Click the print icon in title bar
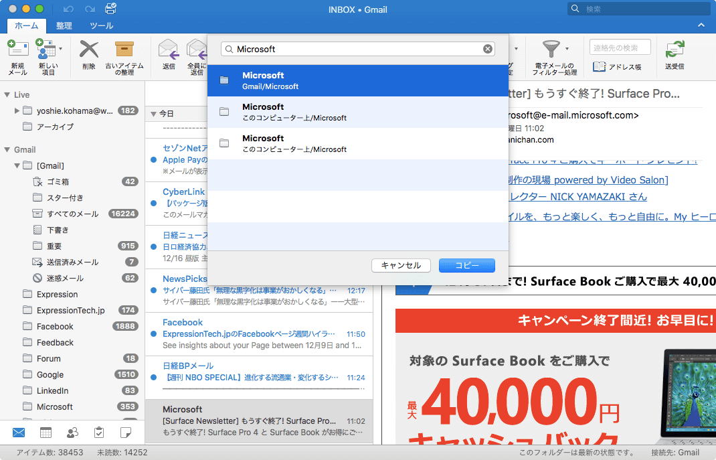Screen dimensions: 716x460 110,9
